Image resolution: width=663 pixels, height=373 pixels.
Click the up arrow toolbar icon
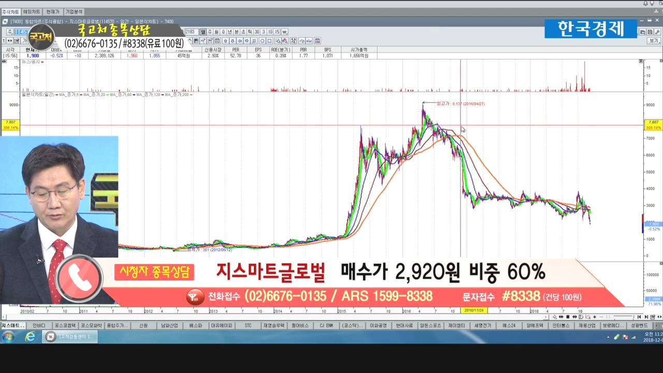pos(225,41)
